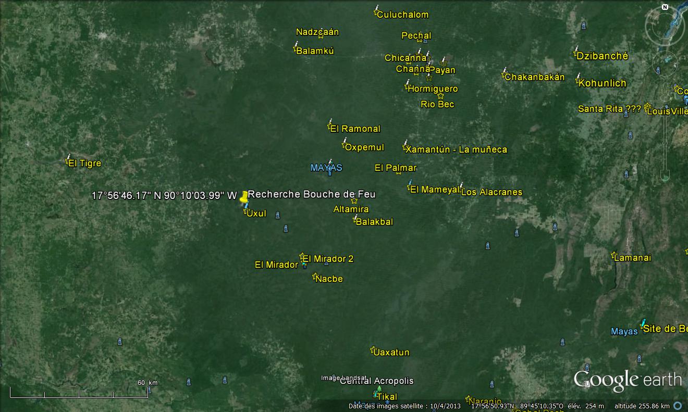The image size is (688, 412).
Task: Click the cursor coordinates in the status bar
Action: pos(517,406)
